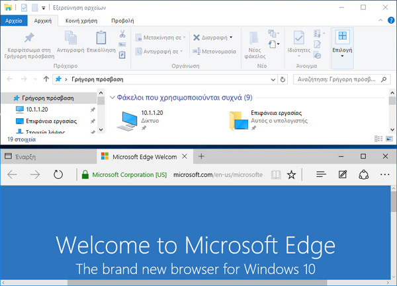Image resolution: width=397 pixels, height=286 pixels.
Task: Click Explorer back navigation arrow
Action: (10, 79)
